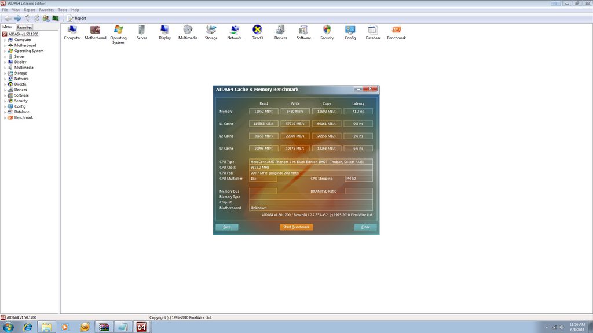Click the green circuit board toolbar icon
593x333 pixels.
[x=56, y=18]
